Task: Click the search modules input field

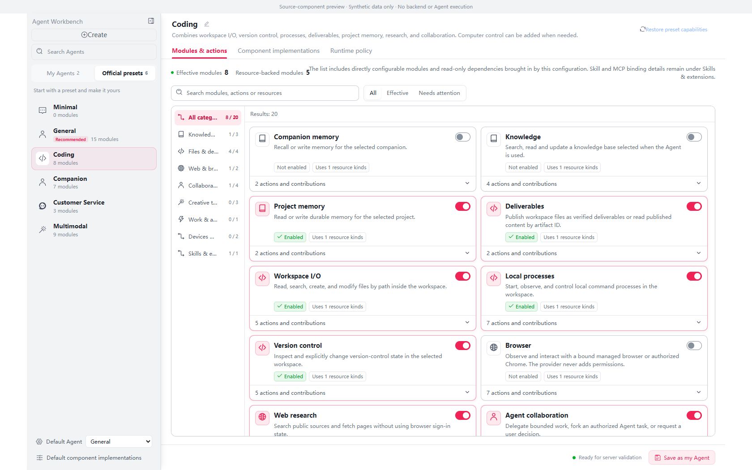Action: (x=265, y=93)
